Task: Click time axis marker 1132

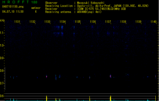Action: (x=32, y=22)
